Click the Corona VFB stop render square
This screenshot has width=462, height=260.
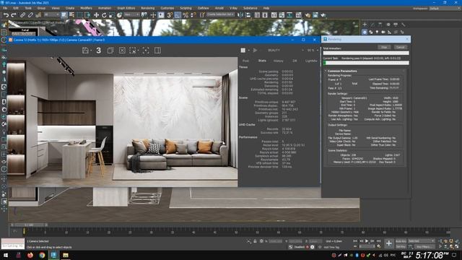(x=243, y=51)
